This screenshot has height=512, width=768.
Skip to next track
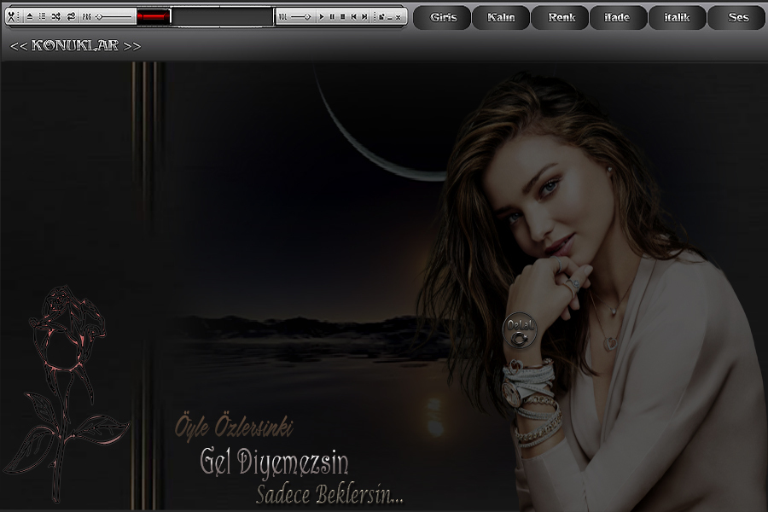365,16
